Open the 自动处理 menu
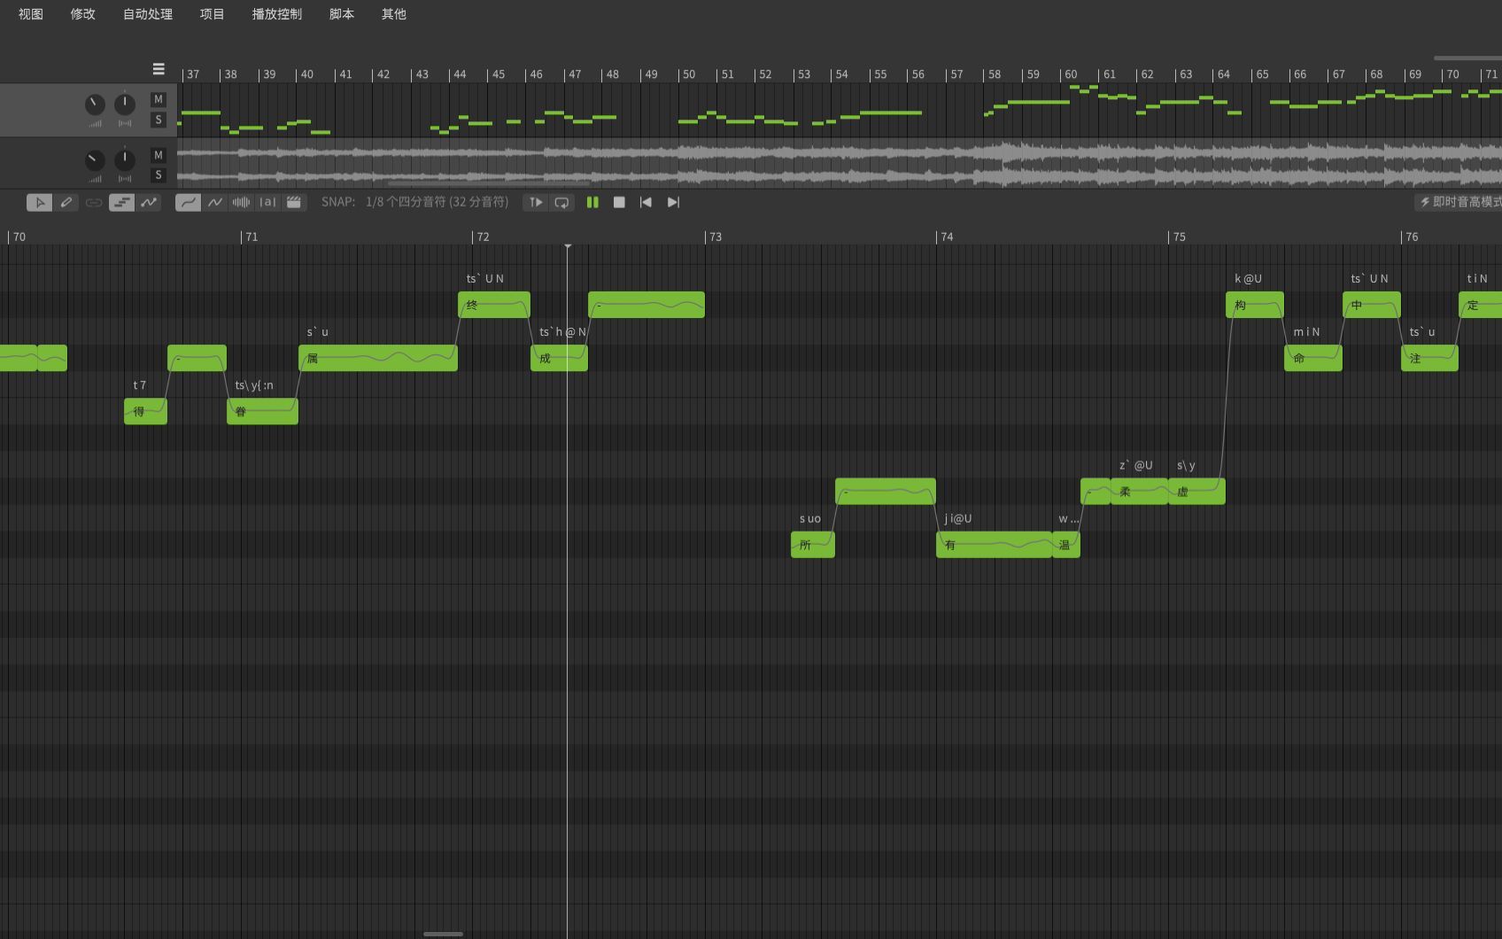The image size is (1502, 939). (148, 14)
